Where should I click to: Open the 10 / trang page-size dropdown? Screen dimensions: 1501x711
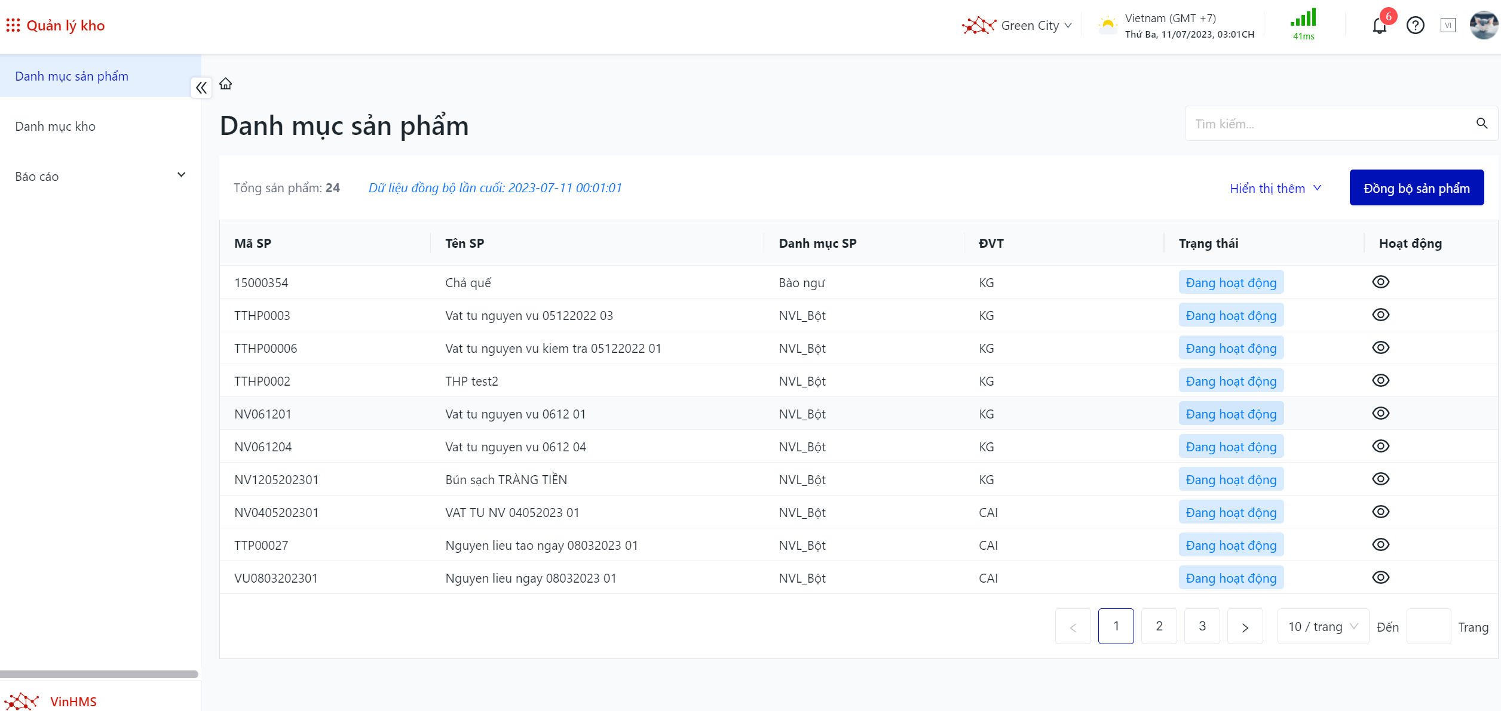pos(1322,627)
